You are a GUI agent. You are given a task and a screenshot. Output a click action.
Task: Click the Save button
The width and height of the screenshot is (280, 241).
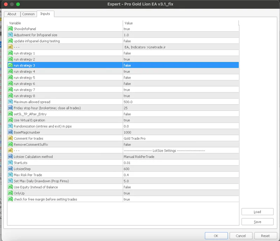coord(257,222)
